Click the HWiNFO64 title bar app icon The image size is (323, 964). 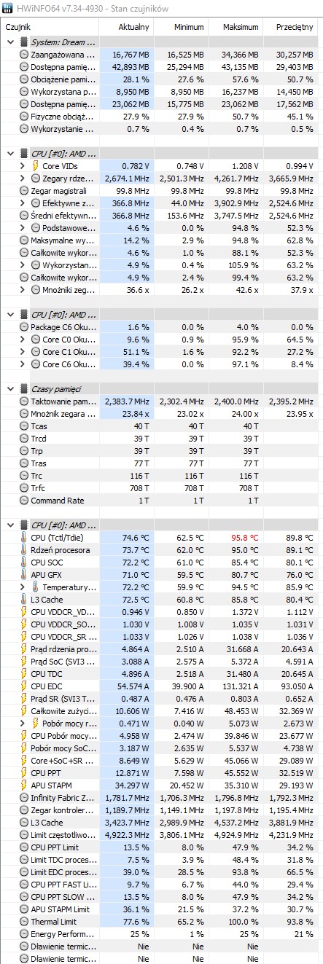pos(8,7)
